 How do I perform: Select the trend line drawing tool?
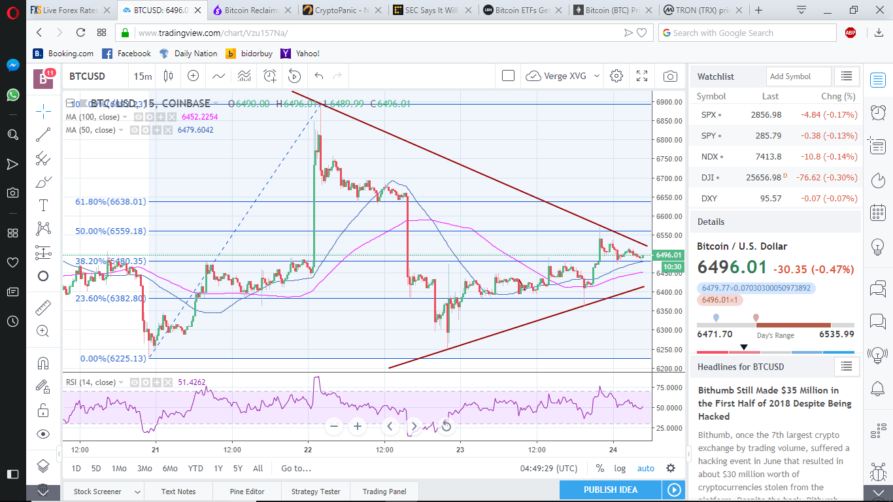tap(44, 135)
